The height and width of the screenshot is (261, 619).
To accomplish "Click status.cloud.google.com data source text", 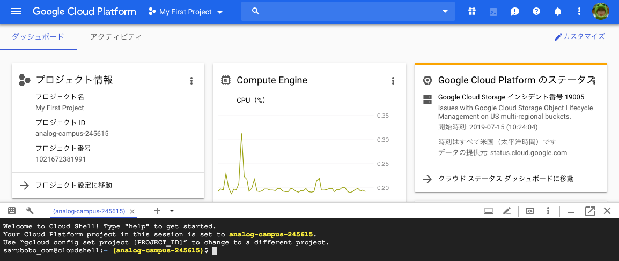I will [x=528, y=153].
